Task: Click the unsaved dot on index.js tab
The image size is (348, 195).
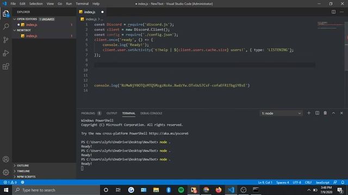Action: [102, 12]
